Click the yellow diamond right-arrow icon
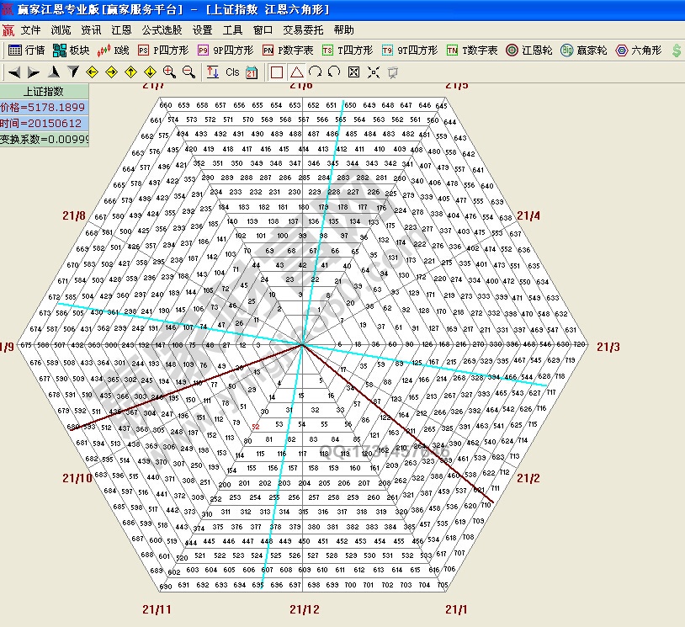 [x=110, y=72]
